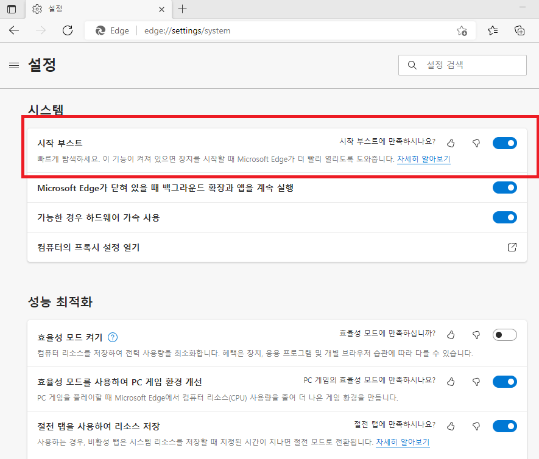
Task: Click 절전 탭을 사용하여 리소스 저장 label
Action: (x=98, y=426)
